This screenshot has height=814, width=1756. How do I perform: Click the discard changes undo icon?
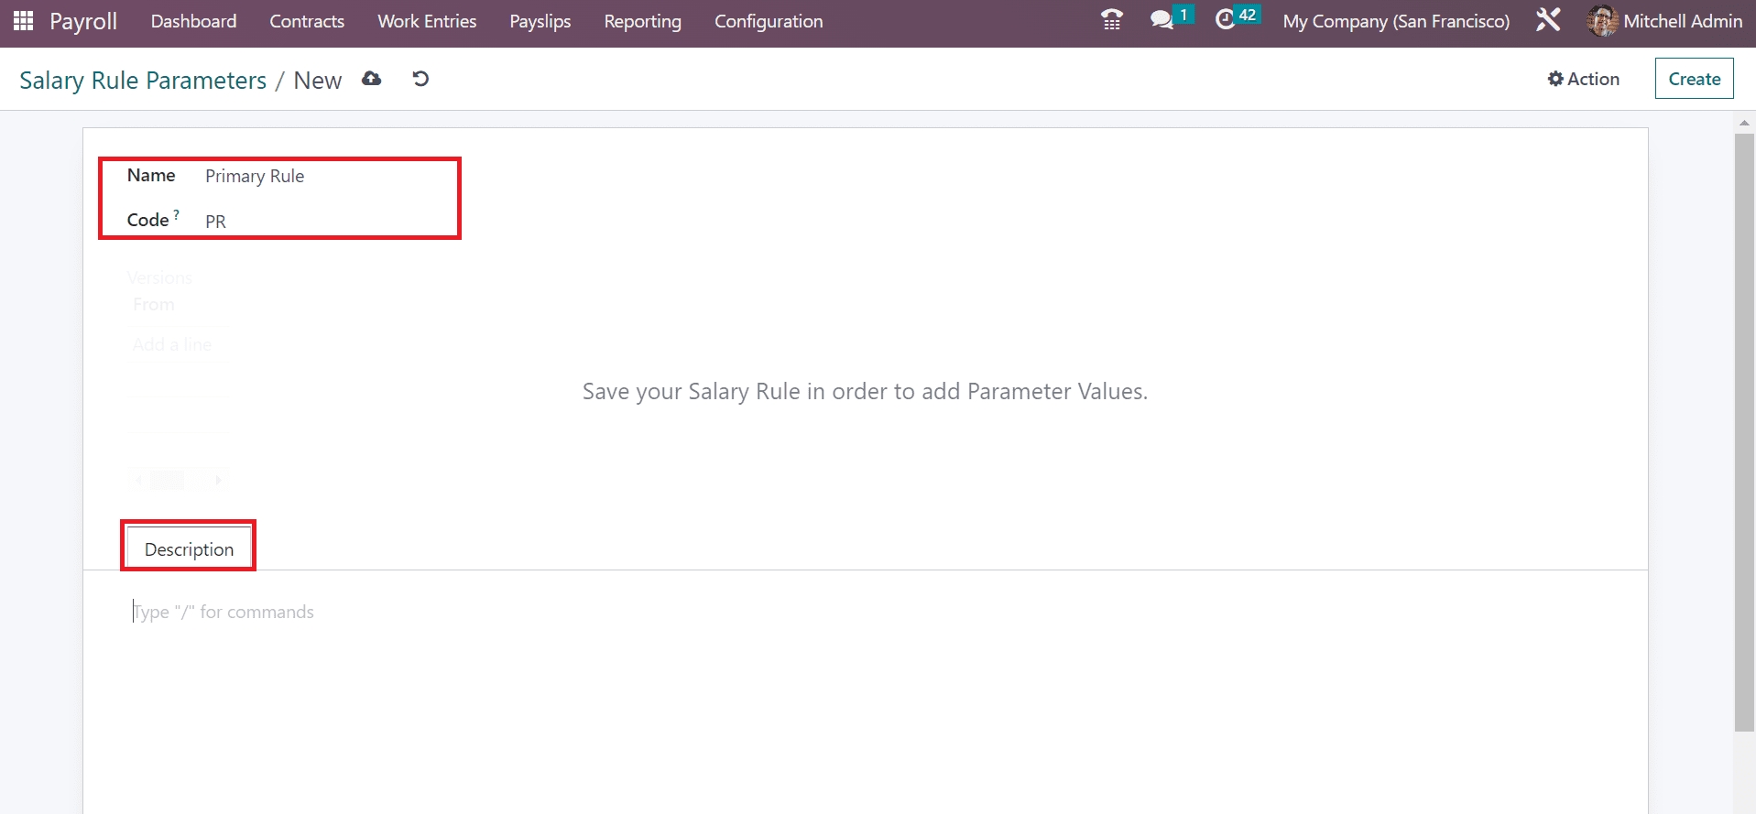(x=420, y=79)
